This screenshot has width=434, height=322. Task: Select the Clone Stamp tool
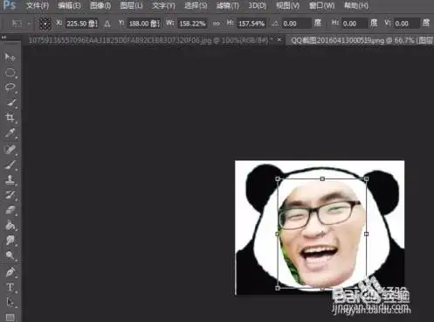10,179
